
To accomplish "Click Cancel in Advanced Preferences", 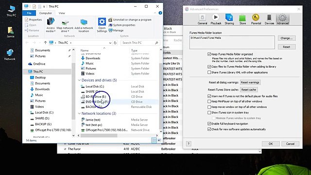I will pos(290,144).
